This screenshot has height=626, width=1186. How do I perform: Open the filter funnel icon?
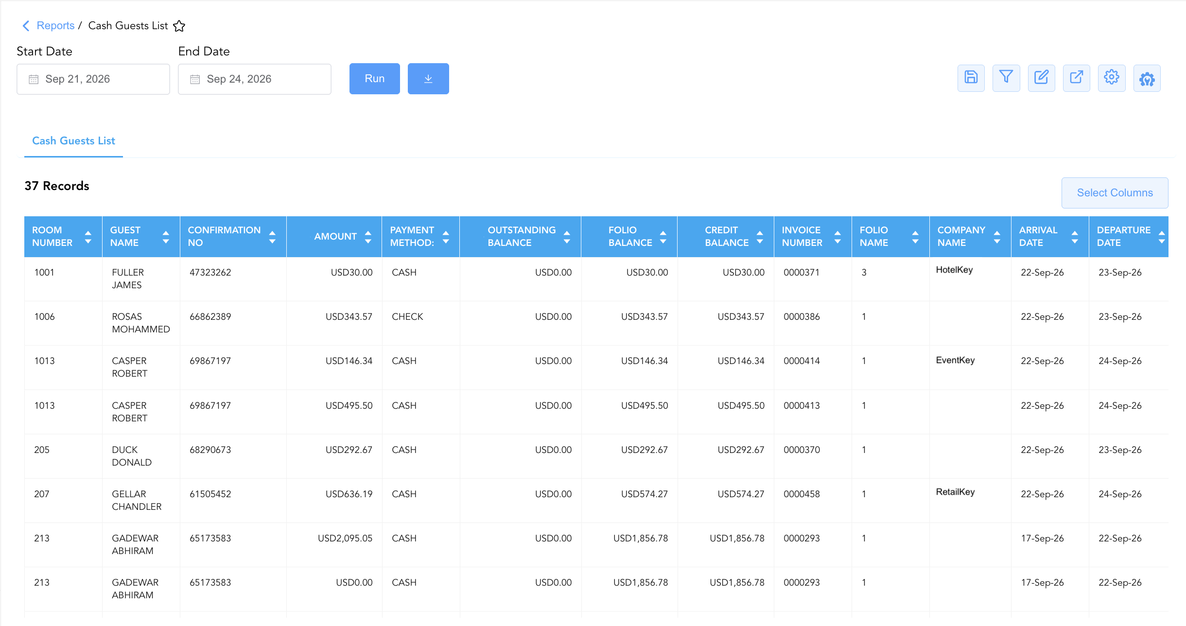[x=1006, y=78]
